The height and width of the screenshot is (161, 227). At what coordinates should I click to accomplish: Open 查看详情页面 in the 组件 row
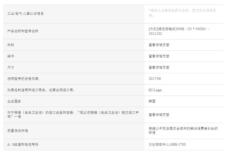[x=159, y=56]
